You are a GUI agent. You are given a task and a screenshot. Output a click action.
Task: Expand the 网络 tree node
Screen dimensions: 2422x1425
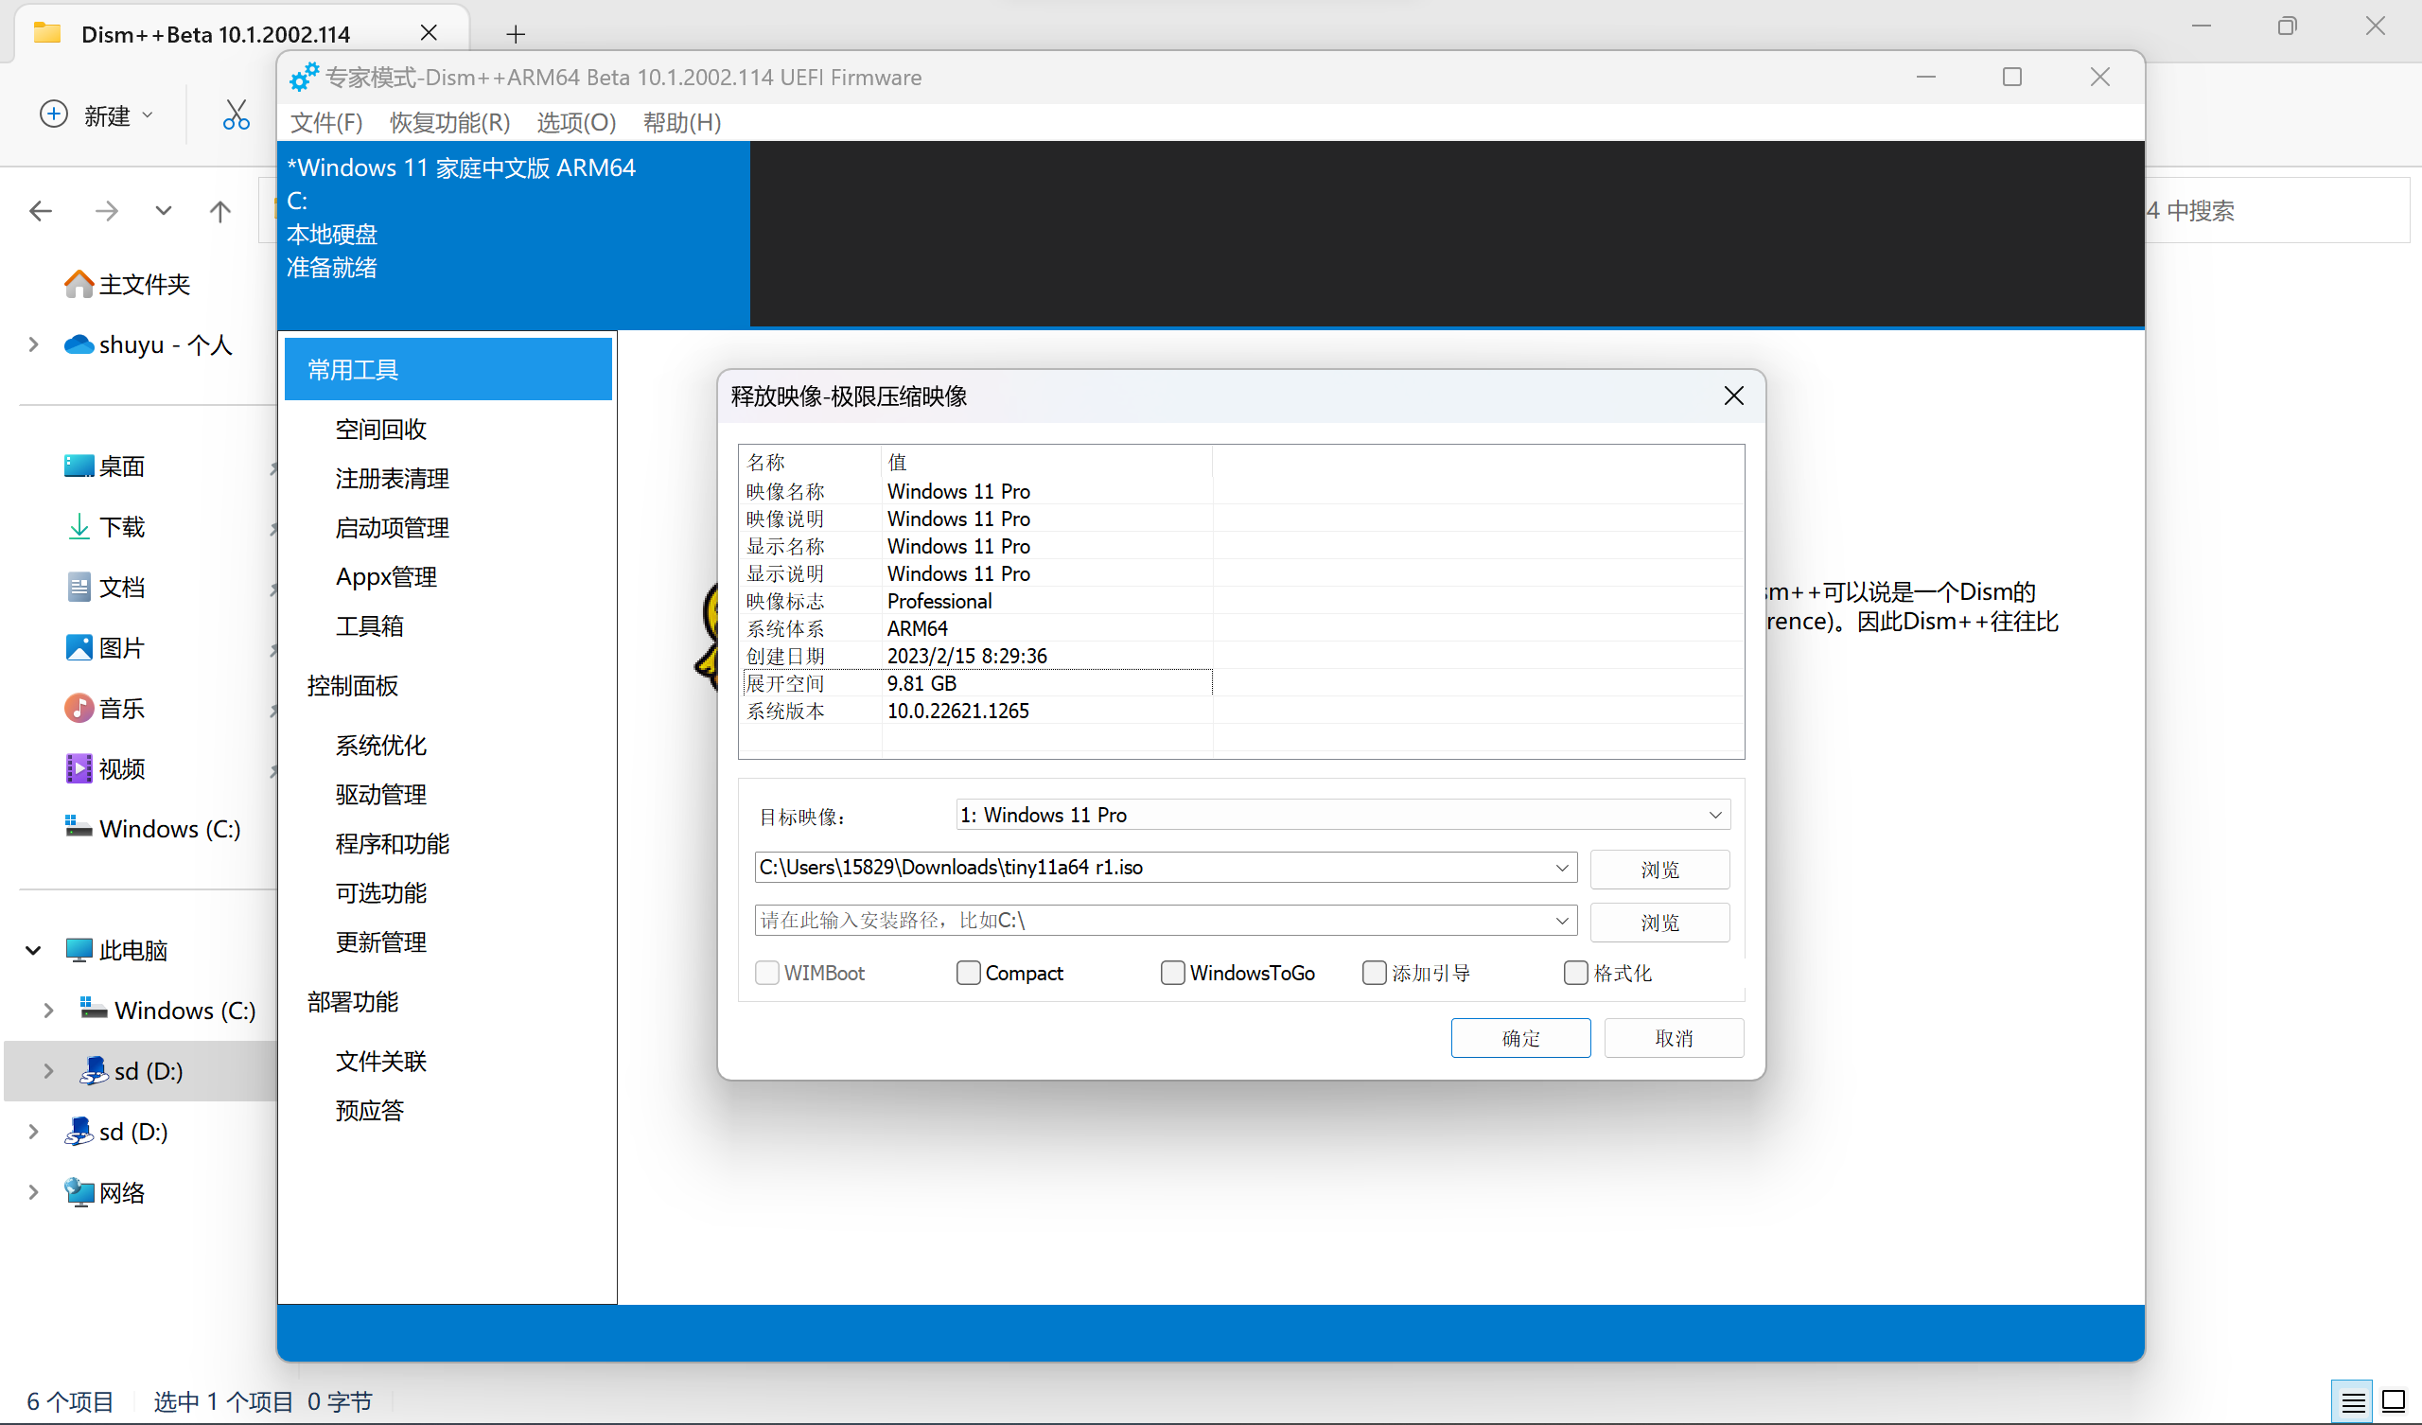34,1192
